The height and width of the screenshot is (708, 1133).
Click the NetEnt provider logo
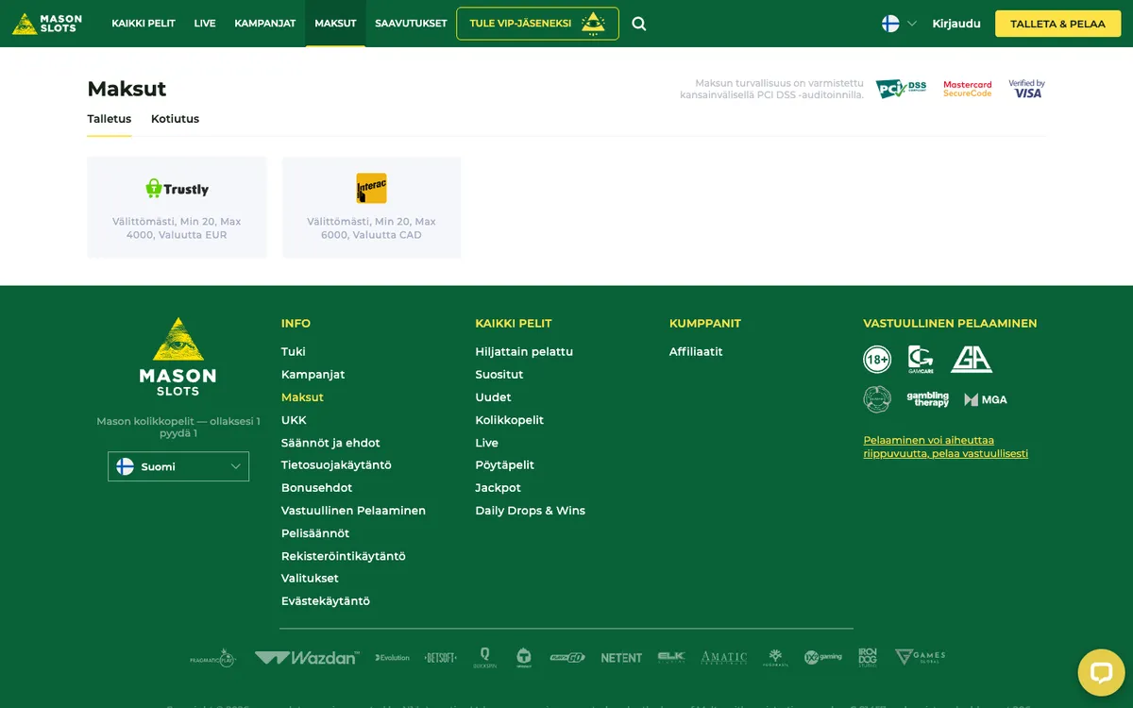(621, 658)
